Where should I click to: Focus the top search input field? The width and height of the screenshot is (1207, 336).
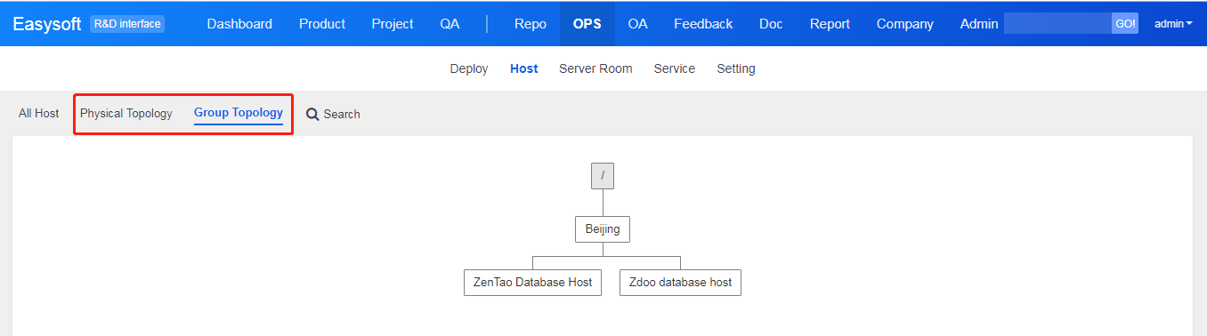1057,24
